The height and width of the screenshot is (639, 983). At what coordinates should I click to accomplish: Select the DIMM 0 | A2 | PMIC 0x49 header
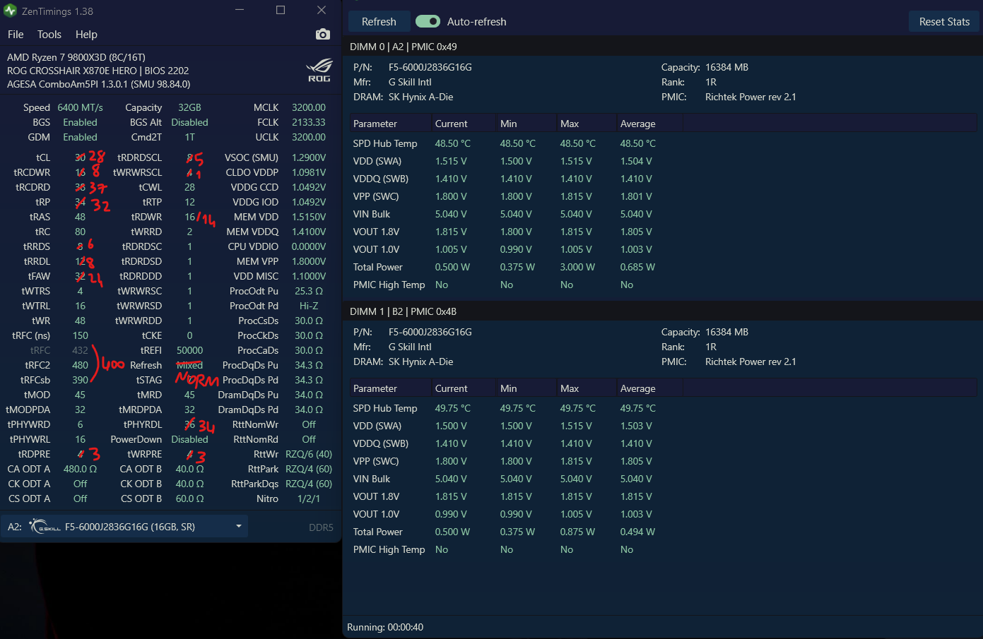pyautogui.click(x=404, y=47)
